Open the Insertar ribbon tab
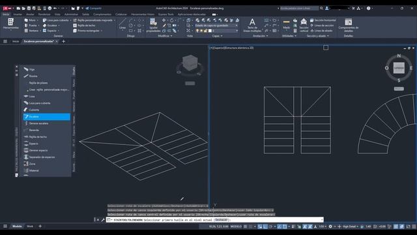This screenshot has height=235, width=417. point(18,14)
